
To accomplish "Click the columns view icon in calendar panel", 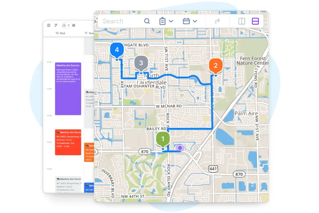I will coord(49,25).
